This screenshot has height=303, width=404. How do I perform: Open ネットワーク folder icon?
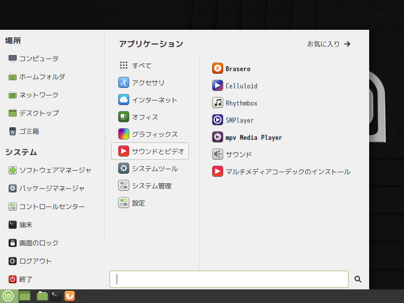pyautogui.click(x=12, y=95)
